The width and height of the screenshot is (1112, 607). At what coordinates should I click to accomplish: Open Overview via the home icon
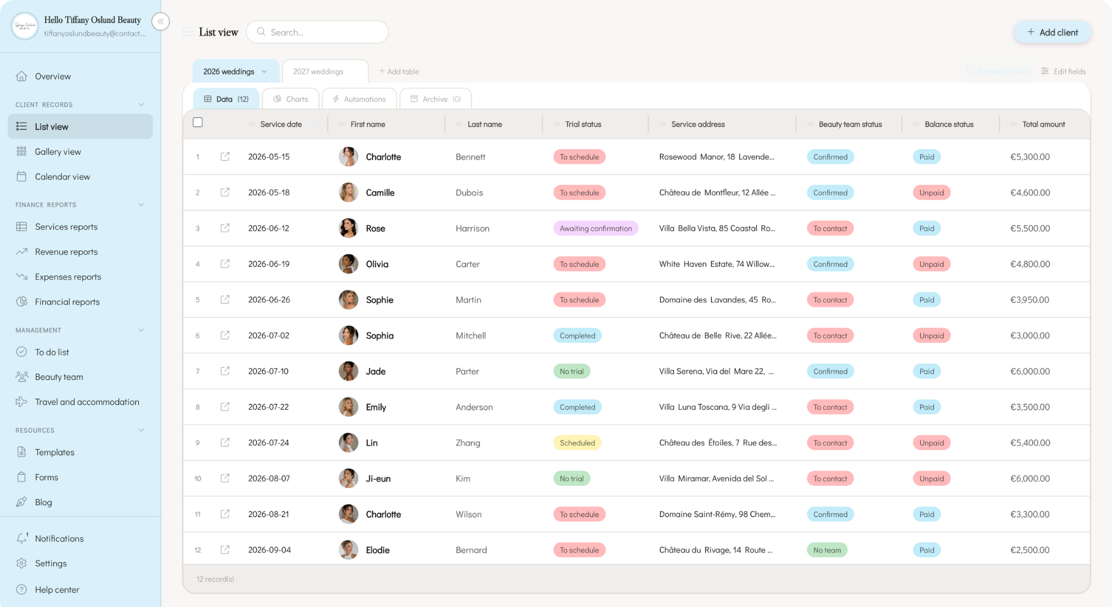tap(22, 76)
